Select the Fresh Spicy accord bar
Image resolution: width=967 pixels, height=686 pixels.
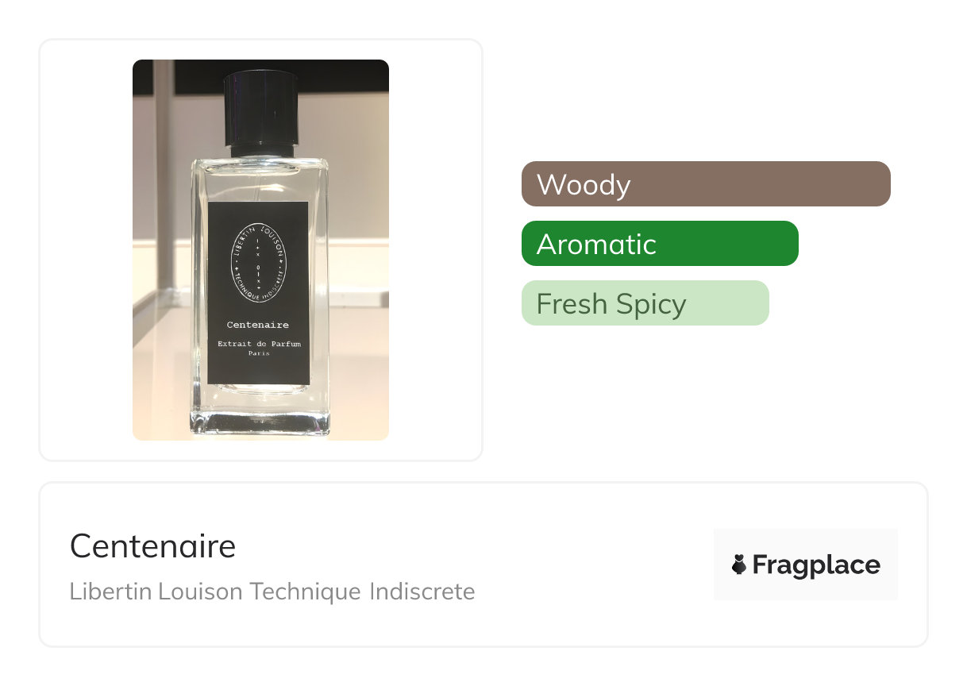coord(645,303)
